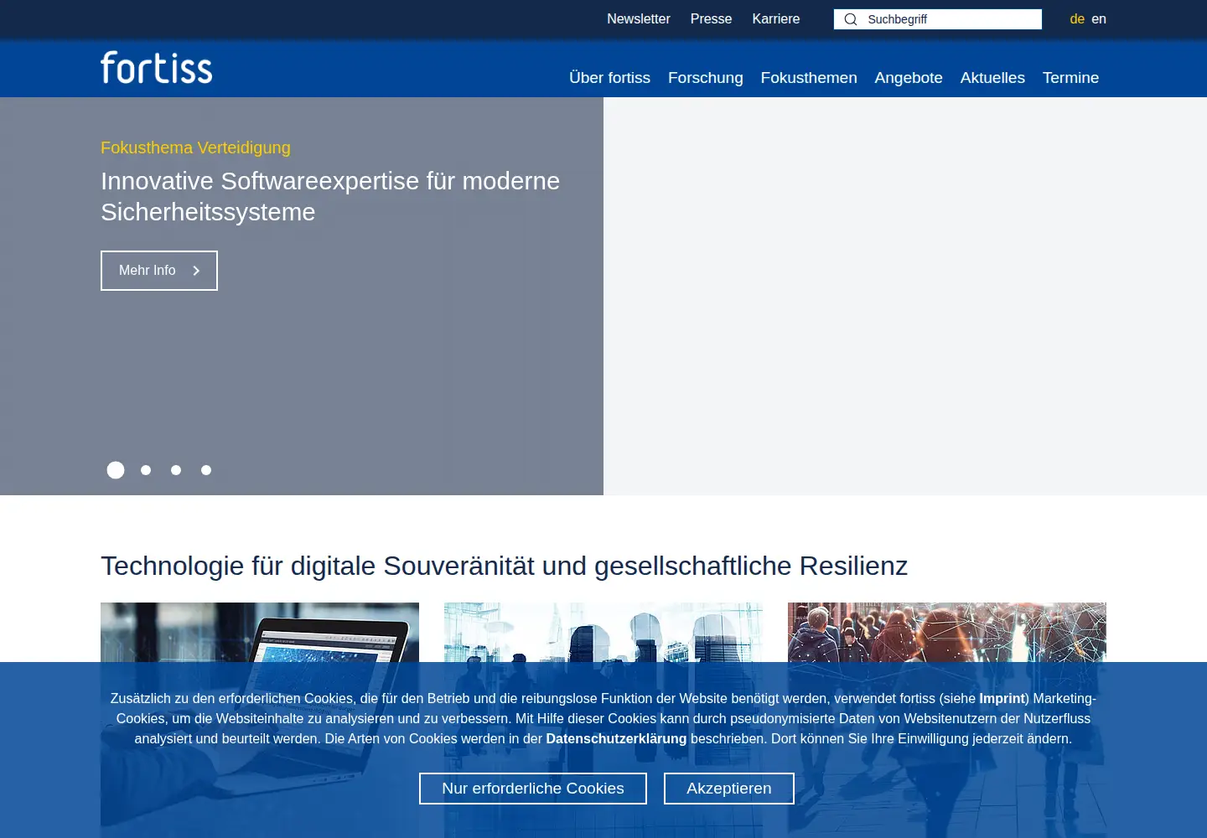Image resolution: width=1207 pixels, height=838 pixels.
Task: Select the first carousel slide dot
Action: click(x=116, y=470)
